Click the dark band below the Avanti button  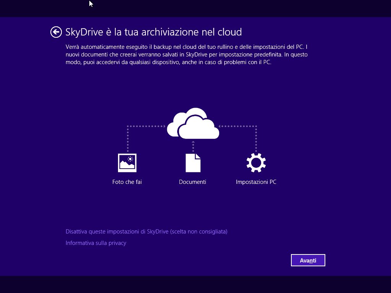[195, 284]
